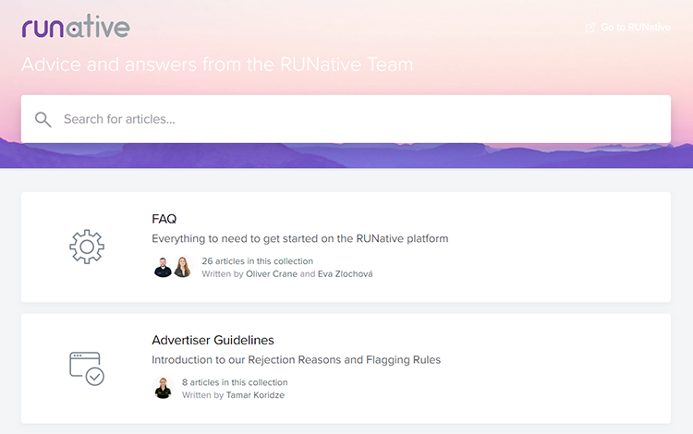This screenshot has width=693, height=434.
Task: Click the FAQ description about getting started
Action: pyautogui.click(x=300, y=239)
